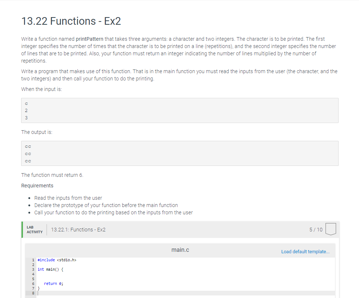
Task: Click the ribbon score icon beside 5/10
Action: coord(331,229)
